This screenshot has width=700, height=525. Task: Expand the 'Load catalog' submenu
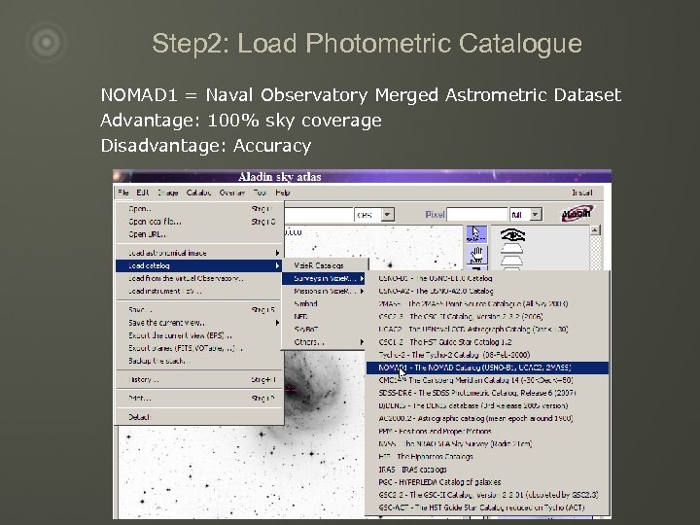point(199,265)
